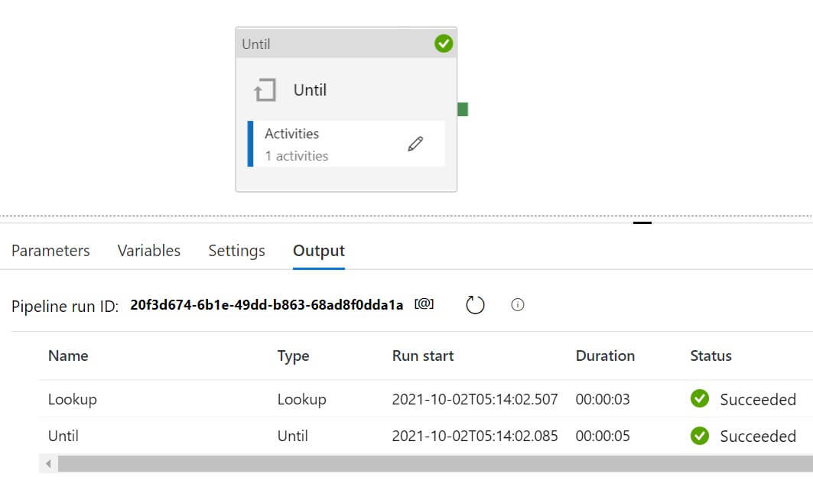
Task: Click the Lookup row Succeeded status icon
Action: click(x=699, y=399)
